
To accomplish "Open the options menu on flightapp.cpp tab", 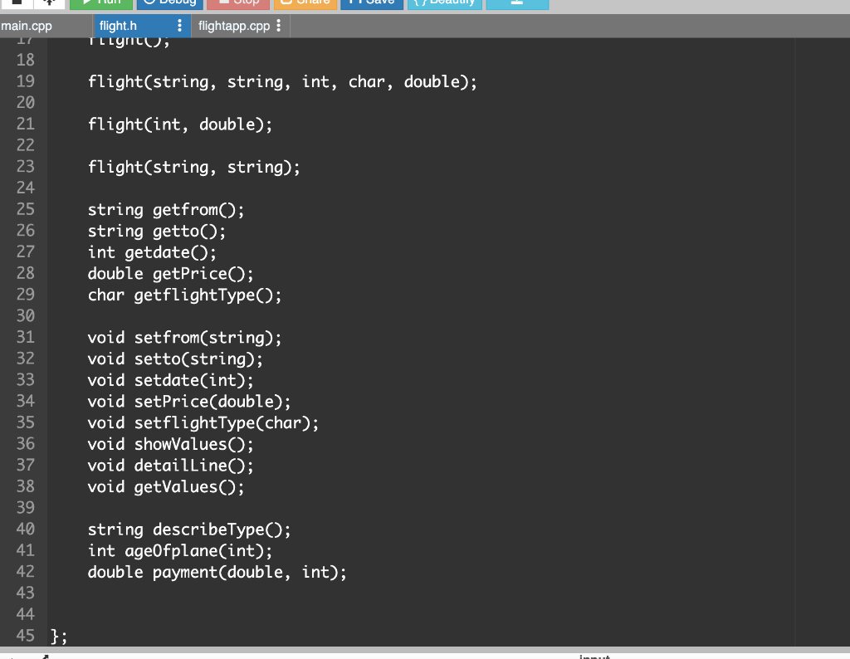I will [x=277, y=26].
